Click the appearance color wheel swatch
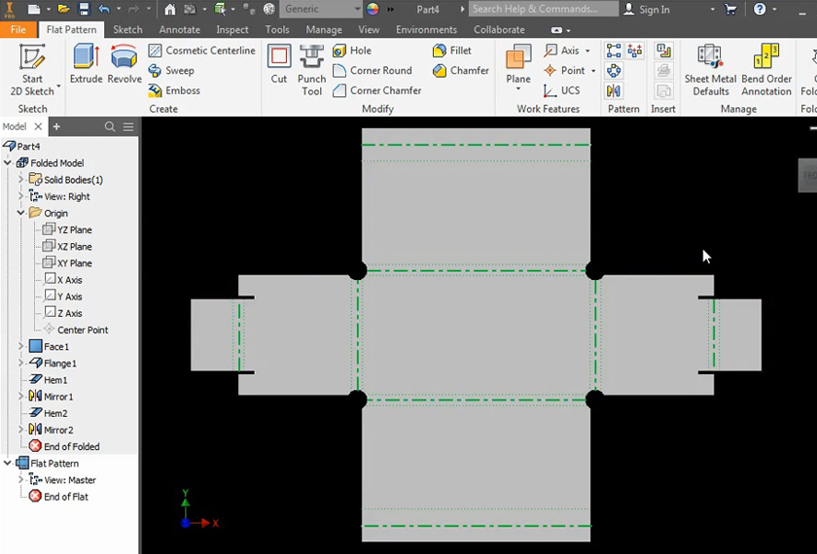This screenshot has width=817, height=554. click(x=372, y=10)
